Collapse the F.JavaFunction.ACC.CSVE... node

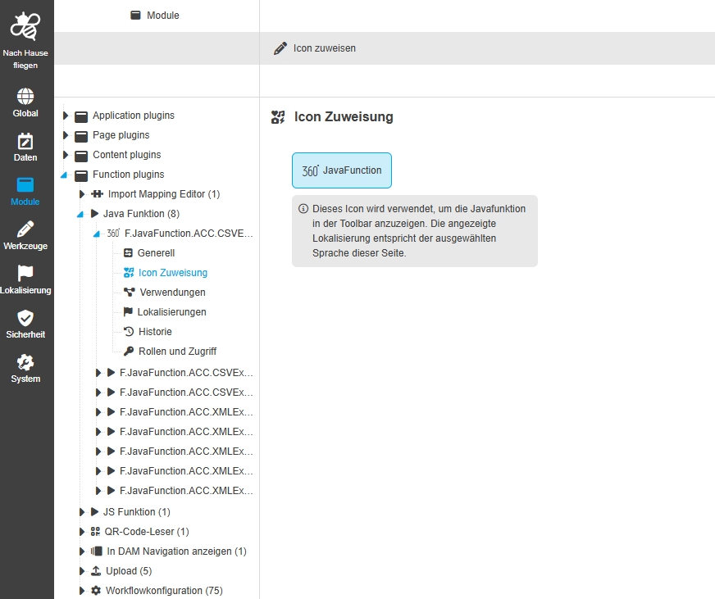pyautogui.click(x=97, y=234)
